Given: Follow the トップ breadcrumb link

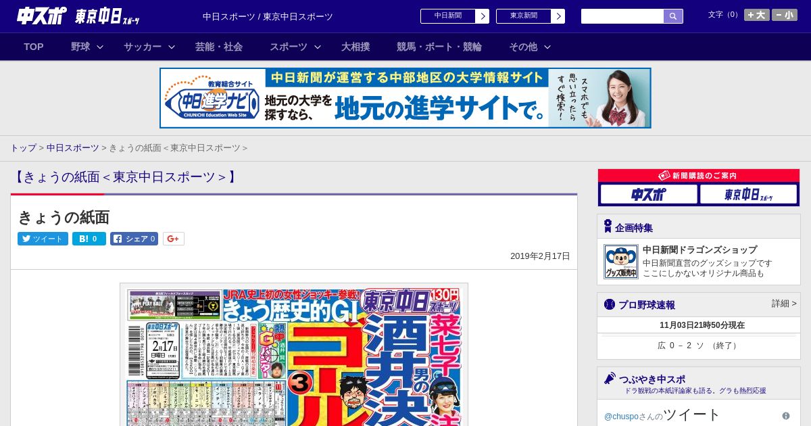Looking at the screenshot, I should point(23,147).
